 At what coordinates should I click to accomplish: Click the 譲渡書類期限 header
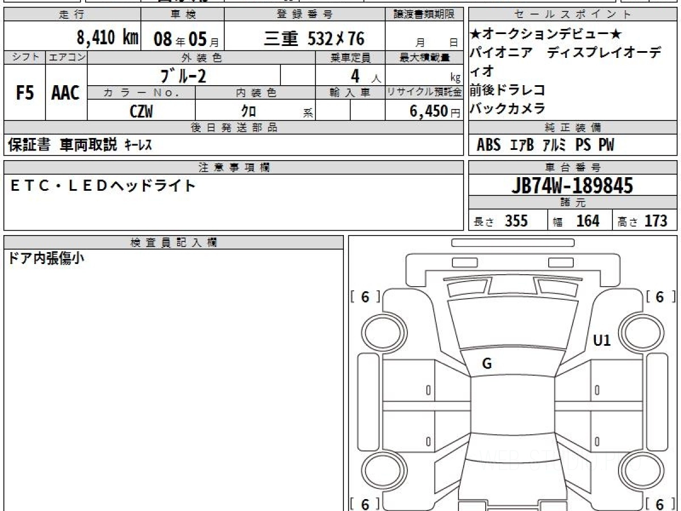click(424, 15)
